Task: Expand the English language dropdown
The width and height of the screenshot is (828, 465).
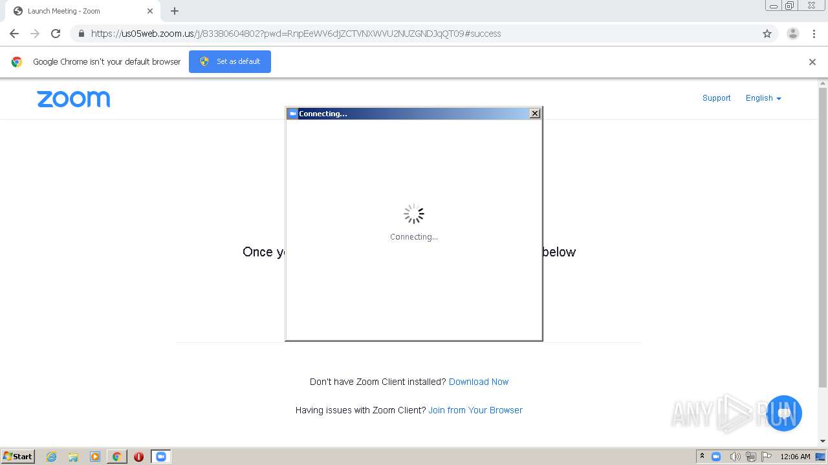Action: pyautogui.click(x=763, y=98)
